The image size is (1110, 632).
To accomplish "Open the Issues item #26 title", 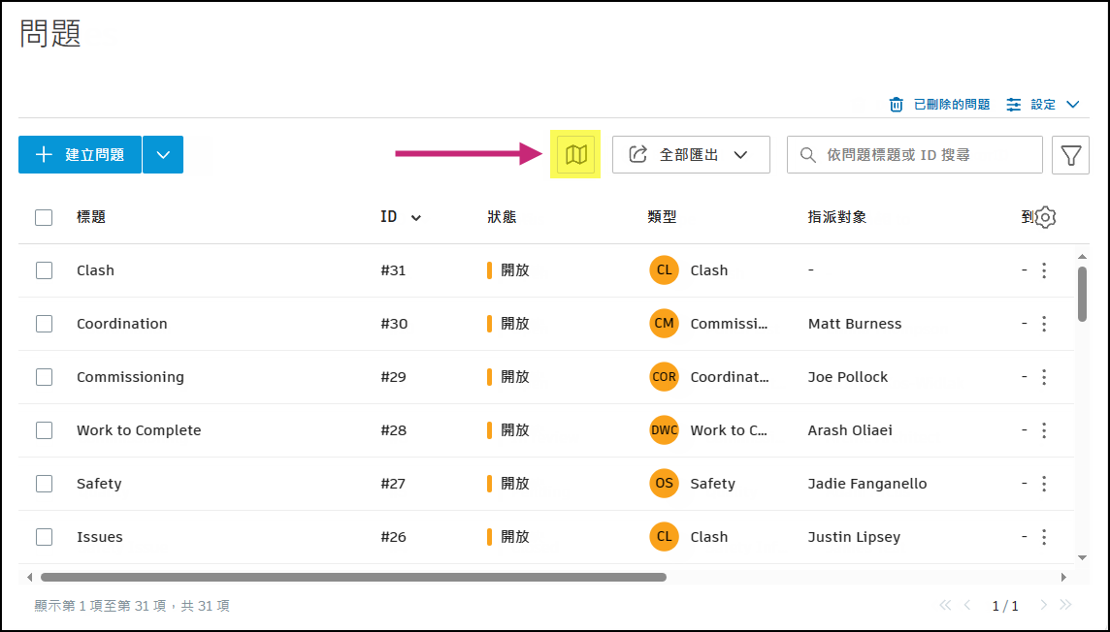I will 100,537.
